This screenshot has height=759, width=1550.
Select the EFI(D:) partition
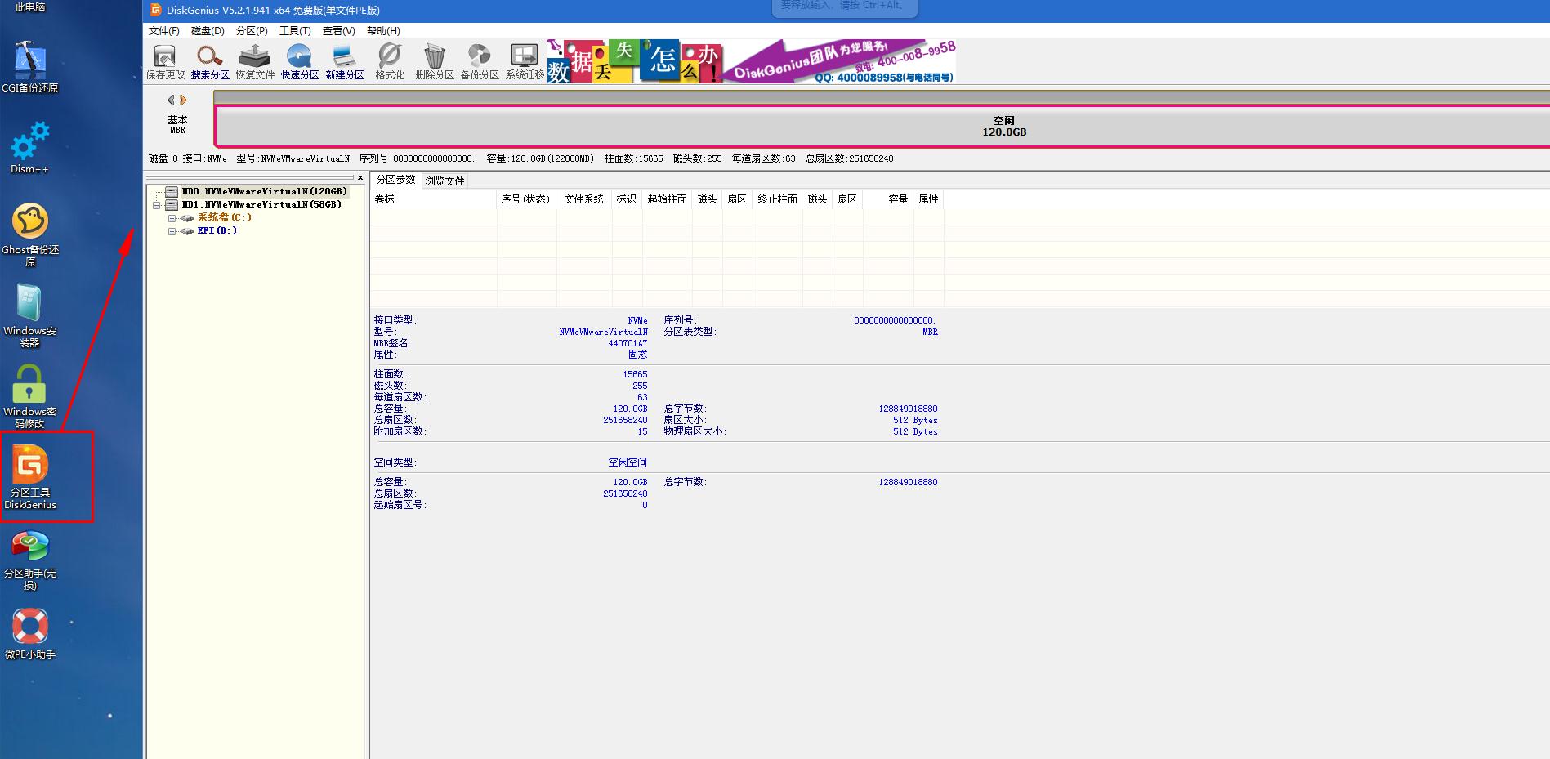tap(217, 230)
